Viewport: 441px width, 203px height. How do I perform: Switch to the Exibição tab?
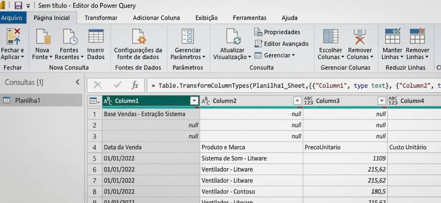point(206,18)
